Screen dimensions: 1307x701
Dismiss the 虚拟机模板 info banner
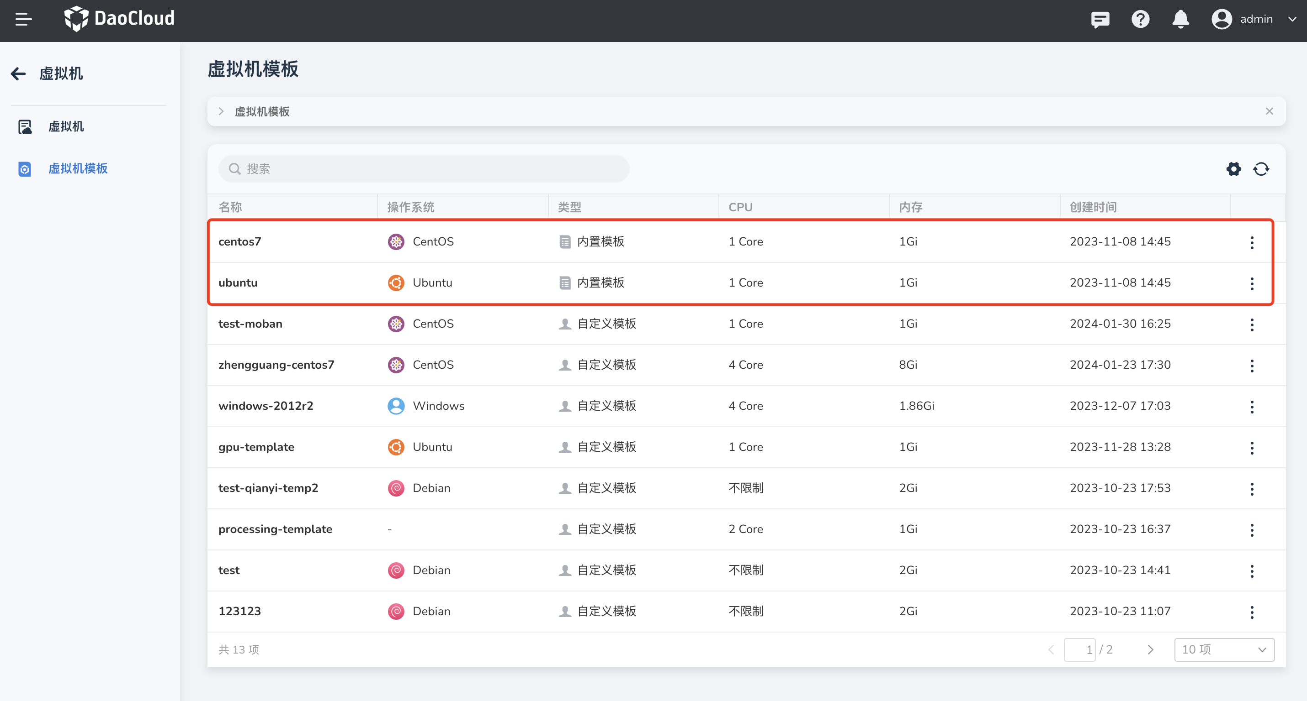pos(1269,111)
